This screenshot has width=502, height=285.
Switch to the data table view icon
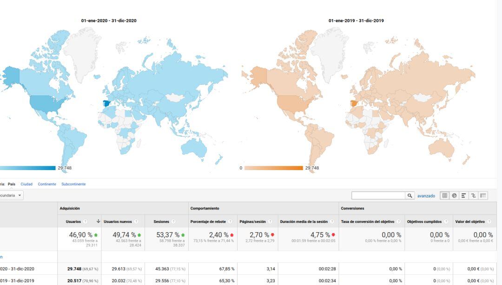coord(444,196)
